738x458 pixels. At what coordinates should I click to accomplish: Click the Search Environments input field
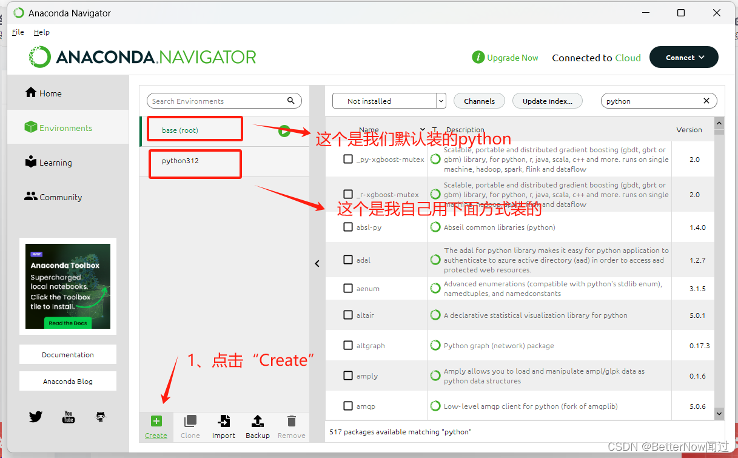(224, 101)
